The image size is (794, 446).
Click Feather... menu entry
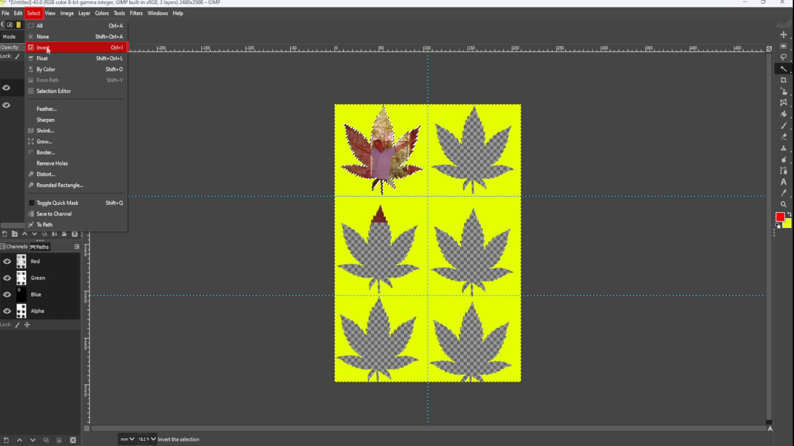[x=77, y=109]
